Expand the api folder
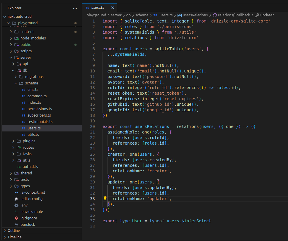Viewport: 288px width, 241px height. coord(13,64)
